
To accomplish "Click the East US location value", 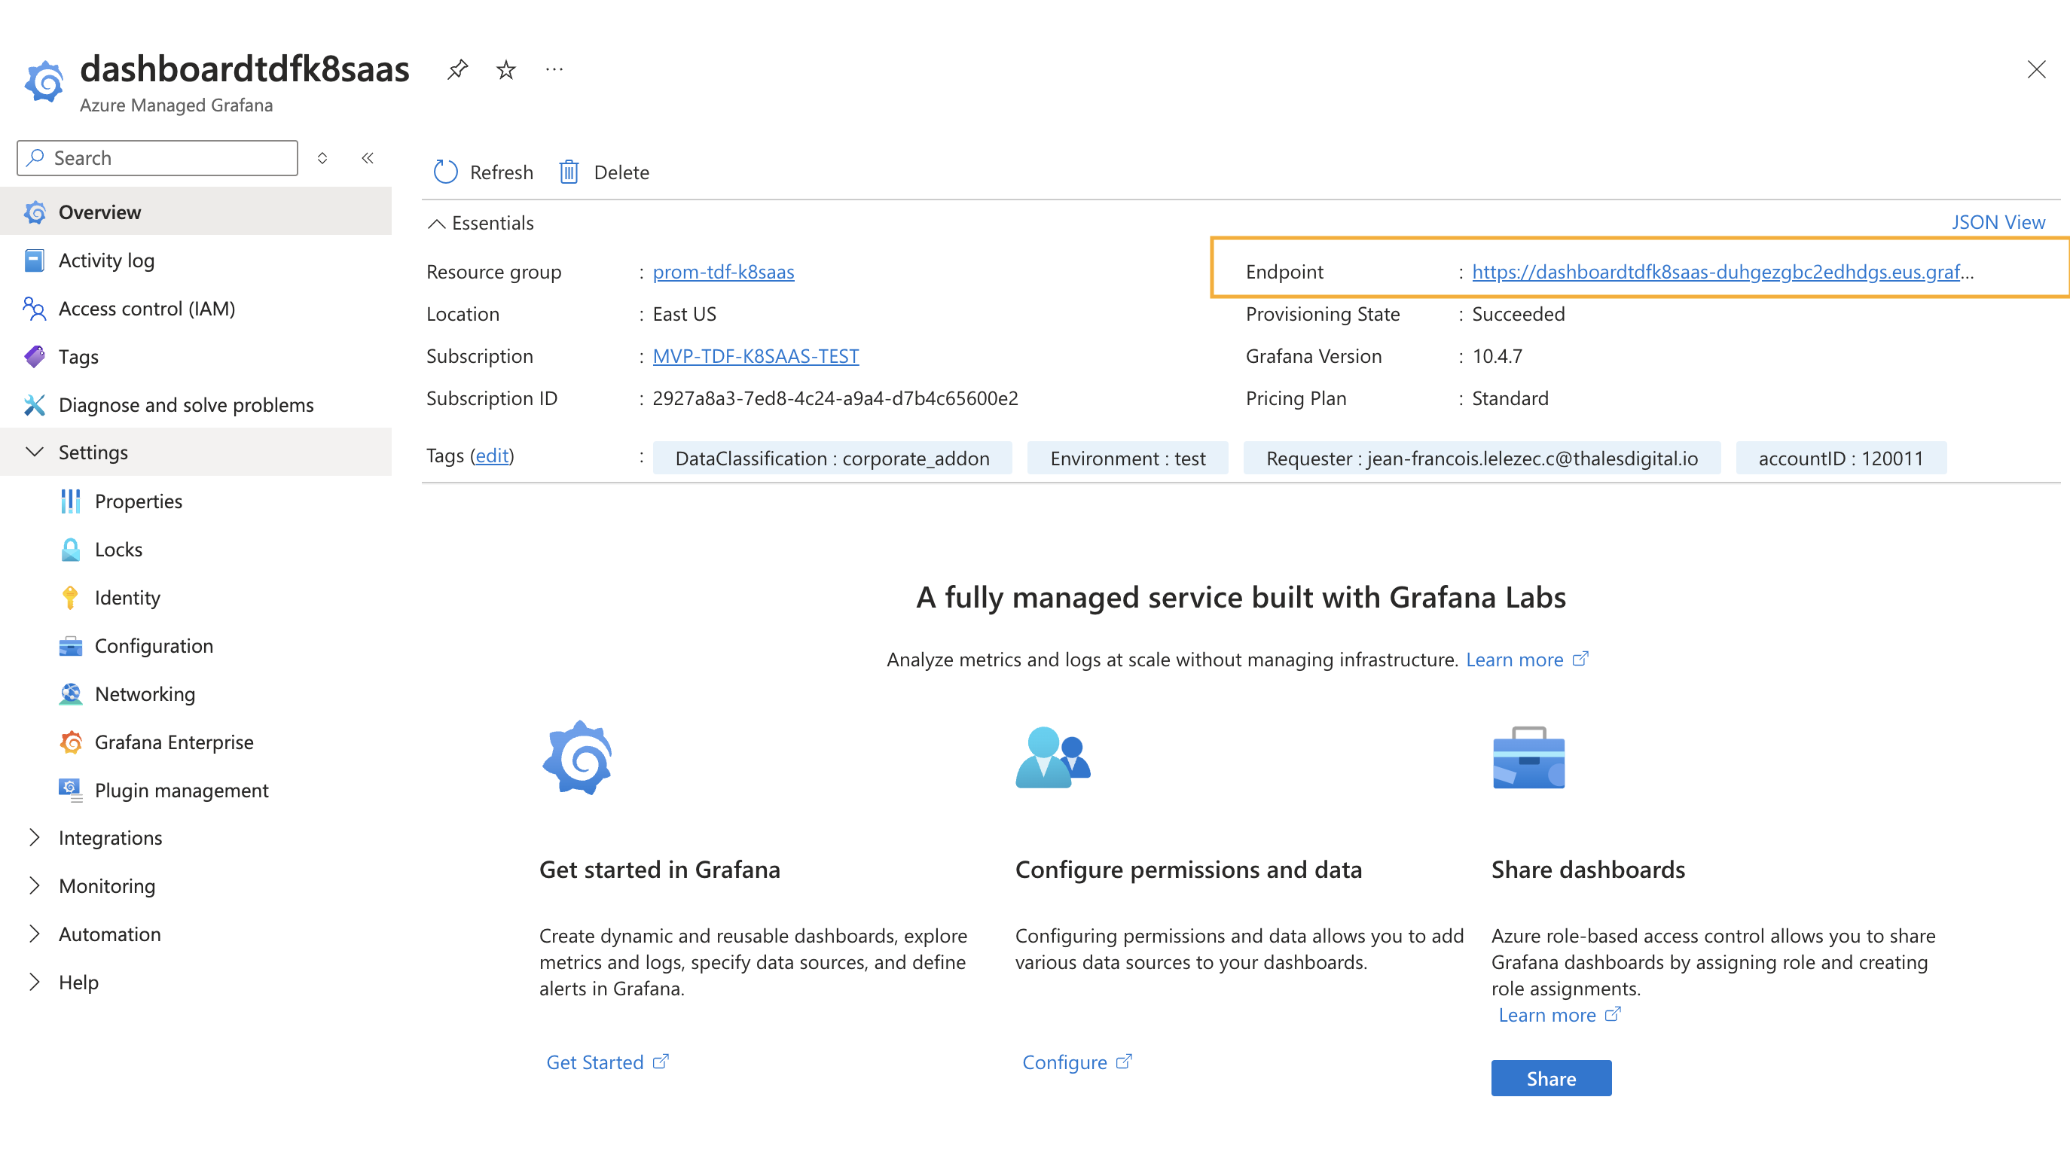I will [x=684, y=314].
